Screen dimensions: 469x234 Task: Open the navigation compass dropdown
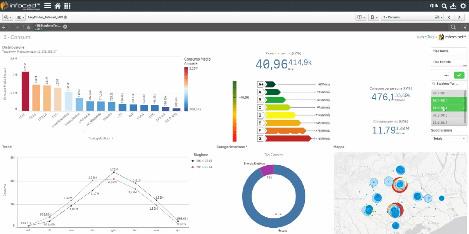pos(8,17)
